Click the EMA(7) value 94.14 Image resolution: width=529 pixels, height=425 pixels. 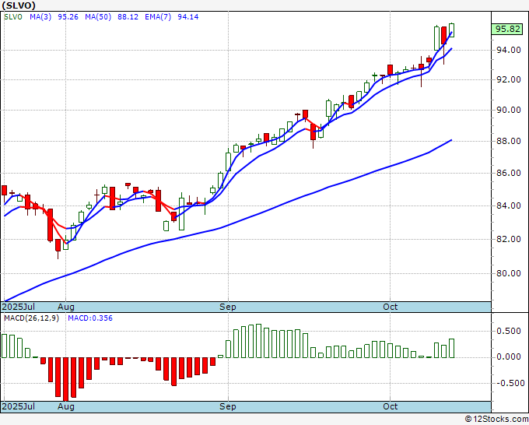pos(188,17)
